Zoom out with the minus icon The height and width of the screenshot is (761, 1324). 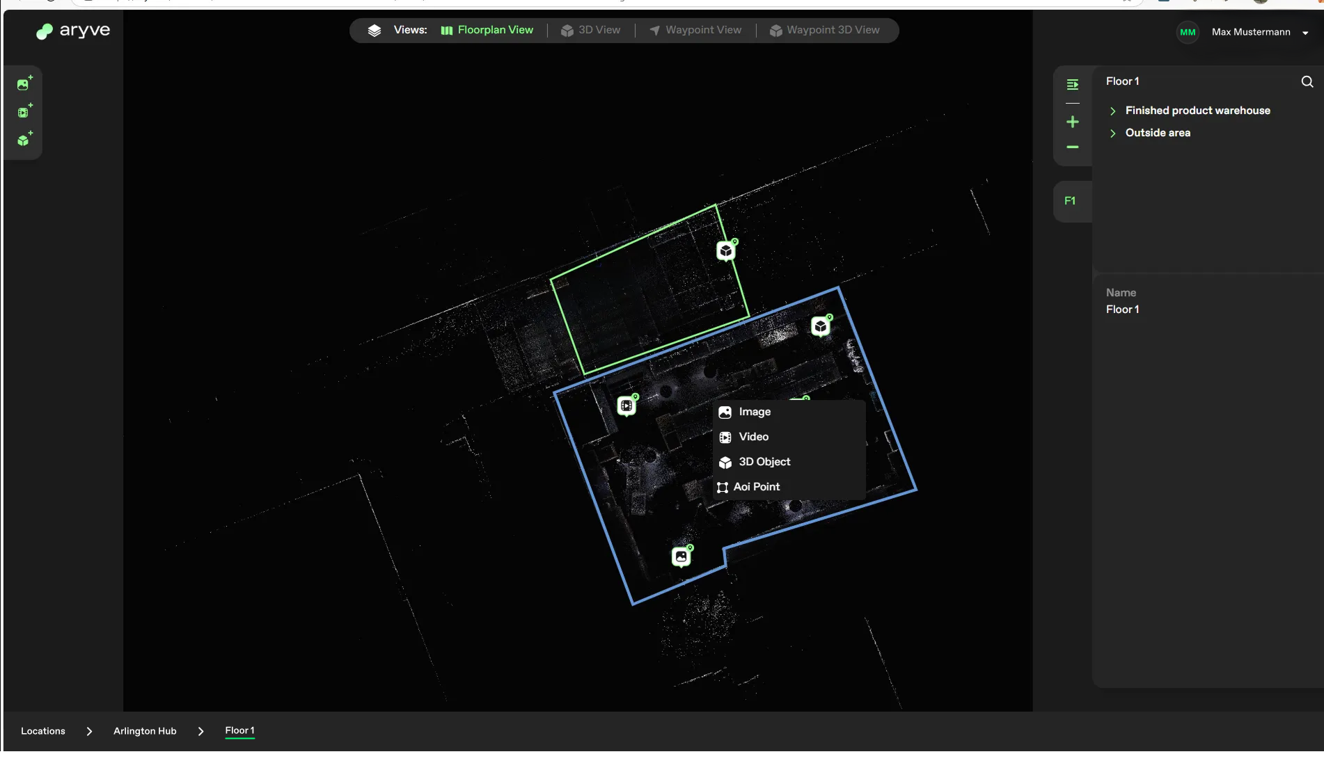point(1072,147)
